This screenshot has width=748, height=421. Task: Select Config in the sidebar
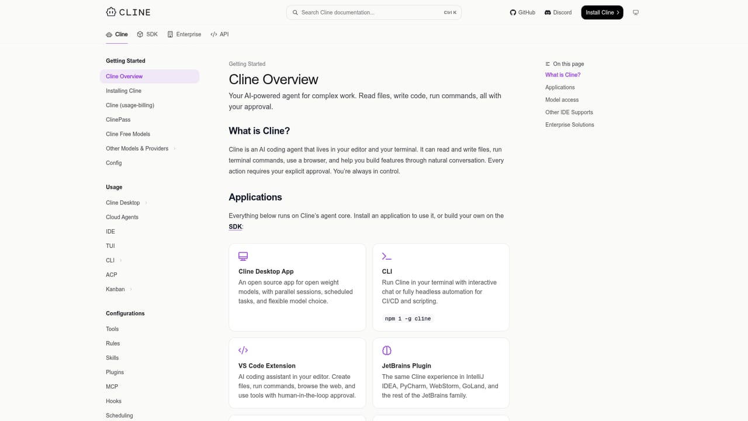(x=114, y=163)
